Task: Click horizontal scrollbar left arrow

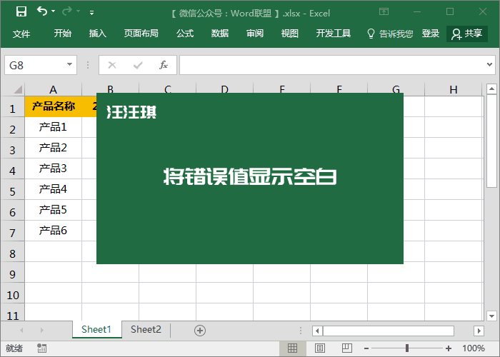Action: [317, 331]
